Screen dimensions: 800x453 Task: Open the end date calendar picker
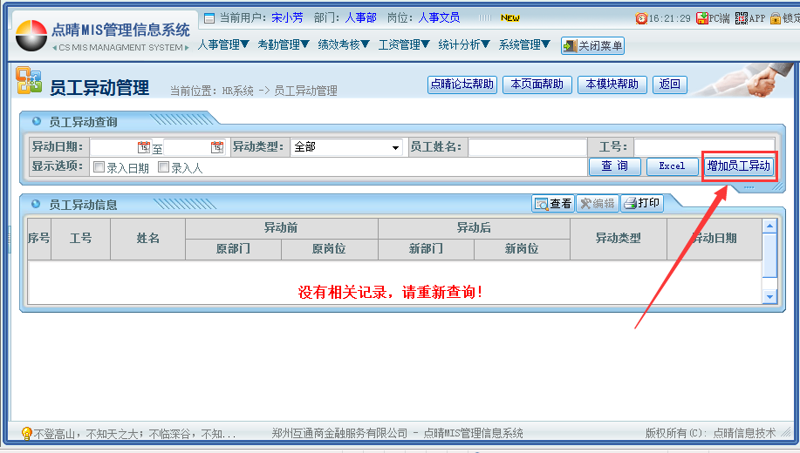(x=217, y=148)
